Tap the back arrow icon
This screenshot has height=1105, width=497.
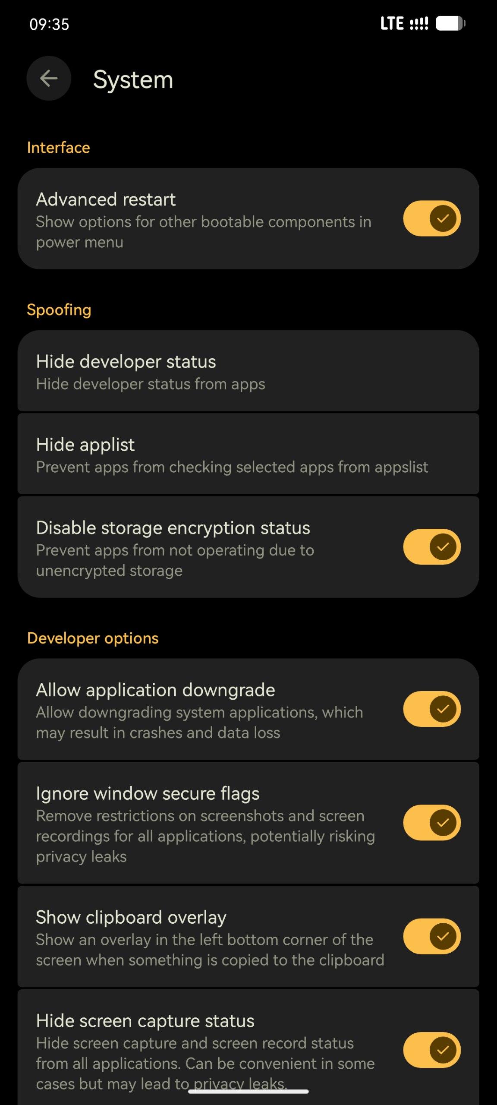49,79
